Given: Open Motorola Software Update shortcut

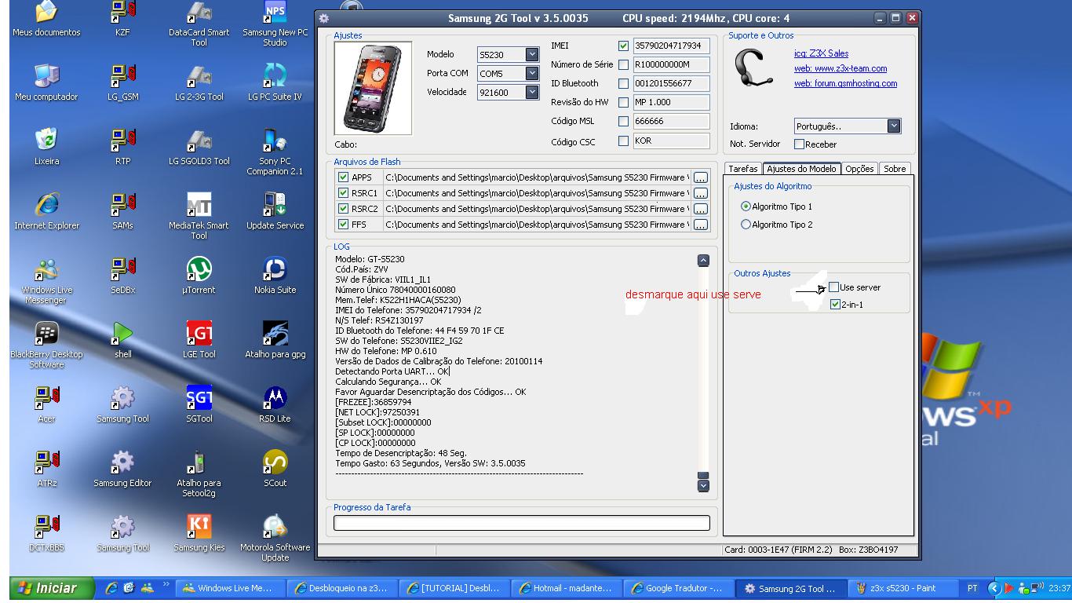Looking at the screenshot, I should [275, 538].
